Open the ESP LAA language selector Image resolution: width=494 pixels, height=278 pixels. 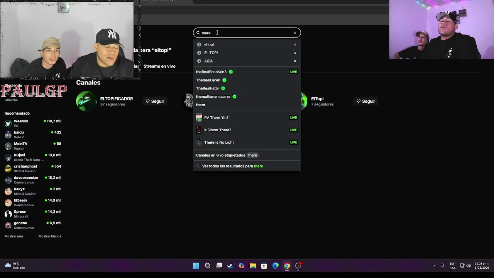point(452,266)
